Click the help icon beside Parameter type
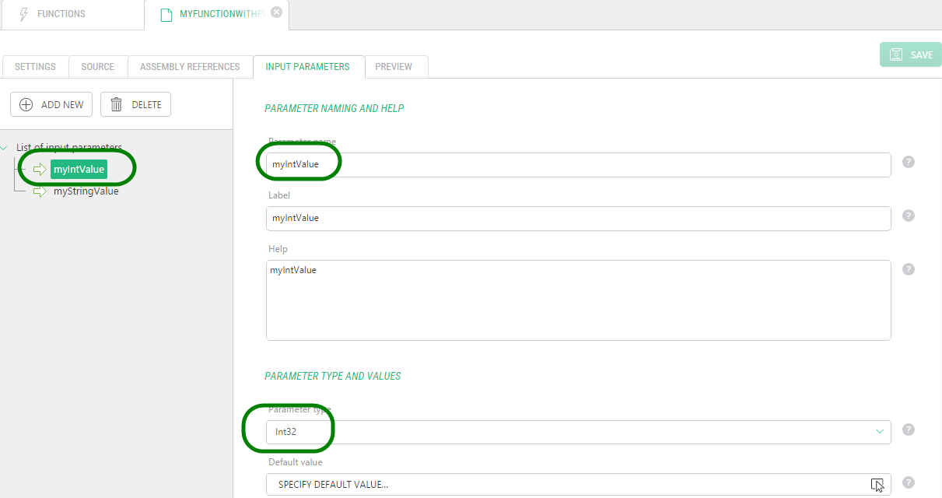 point(908,430)
